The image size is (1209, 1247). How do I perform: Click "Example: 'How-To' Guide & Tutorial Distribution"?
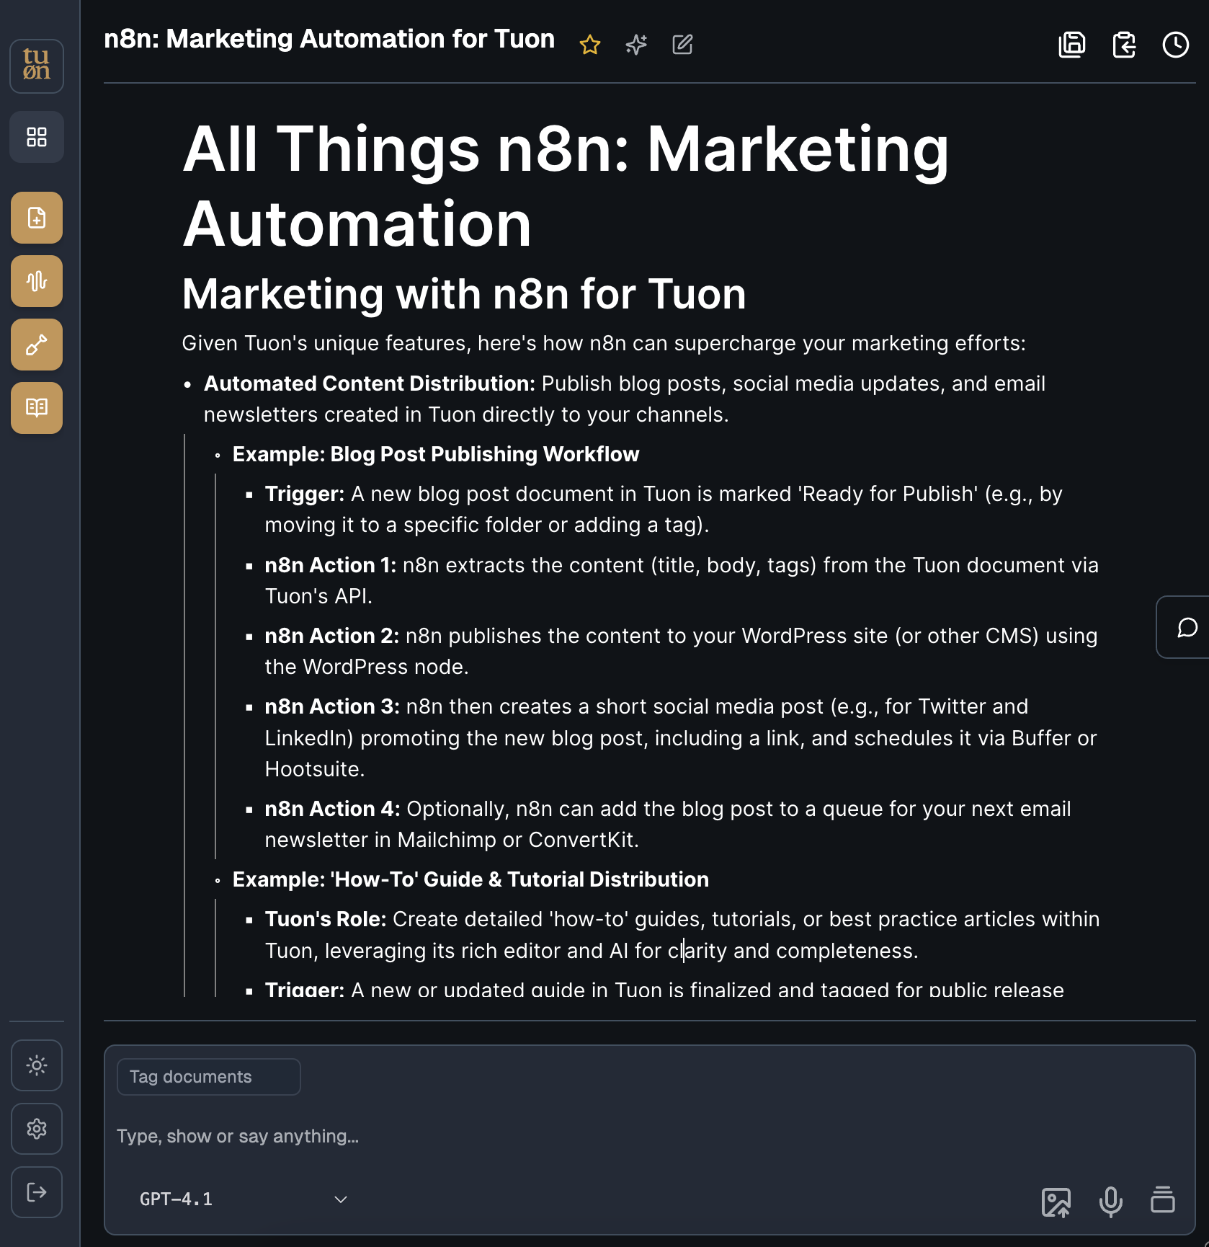tap(471, 879)
